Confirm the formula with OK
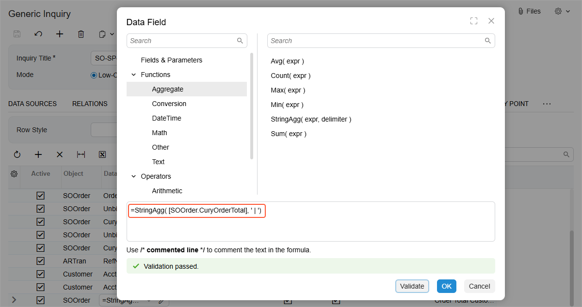This screenshot has width=582, height=307. [446, 286]
